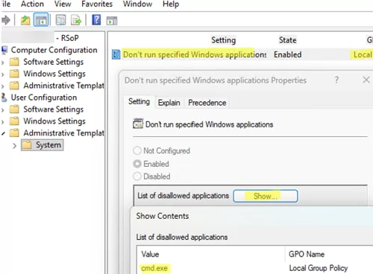
Task: Switch to the Setting tab
Action: [x=139, y=101]
